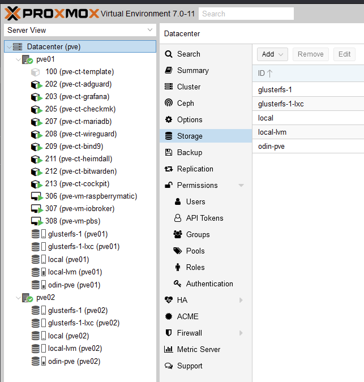Collapse the Permissions submenu arrow
The width and height of the screenshot is (364, 382).
tap(241, 186)
